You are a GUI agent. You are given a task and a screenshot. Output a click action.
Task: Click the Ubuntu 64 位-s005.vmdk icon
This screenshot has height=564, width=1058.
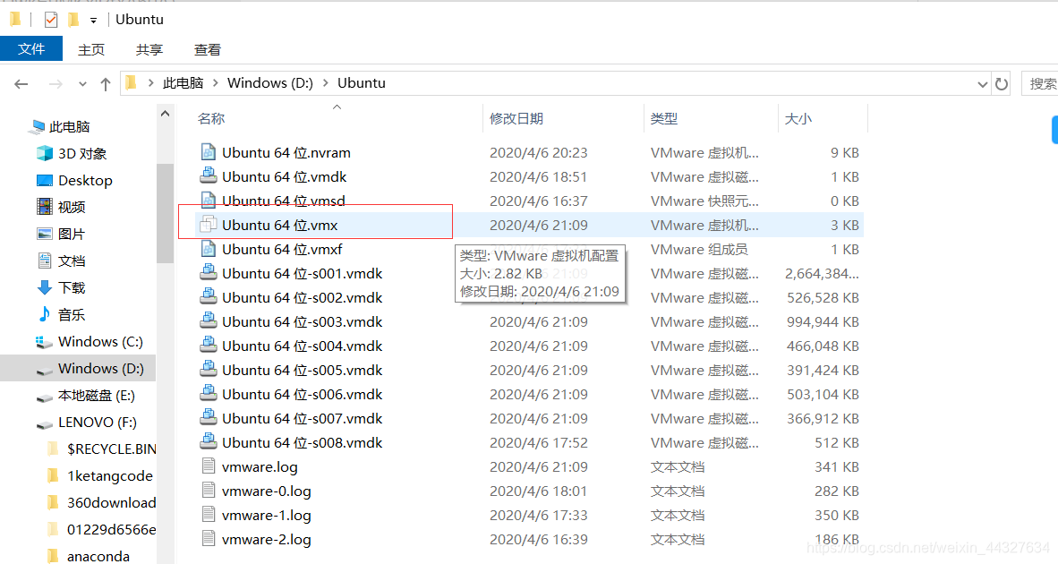pyautogui.click(x=209, y=370)
